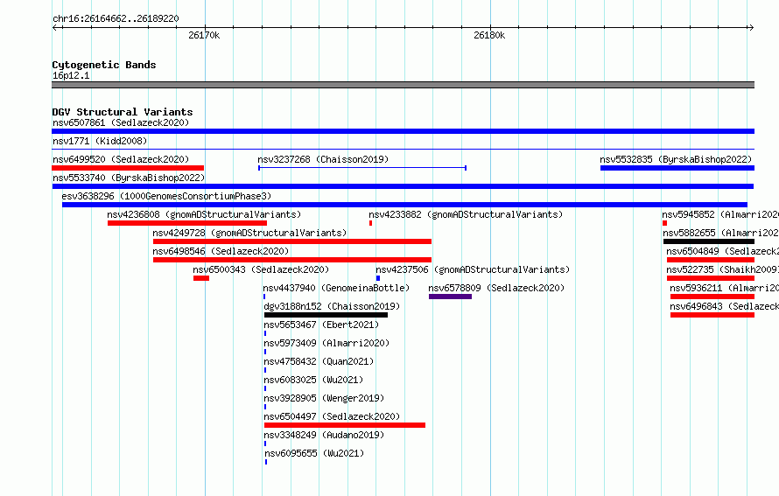The width and height of the screenshot is (779, 496).
Task: Open the nsv1771 (Kidd2008) variant label
Action: pos(100,141)
